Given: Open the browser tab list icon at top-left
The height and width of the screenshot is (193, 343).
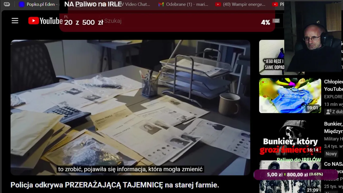Looking at the screenshot, I should [x=7, y=4].
